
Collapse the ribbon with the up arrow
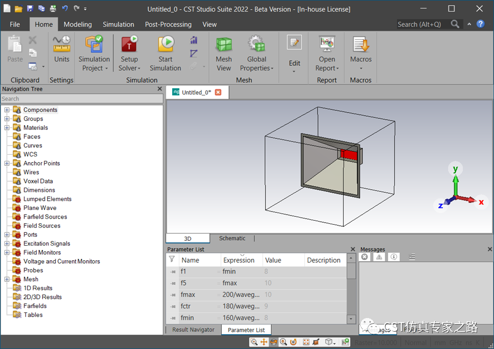point(469,24)
